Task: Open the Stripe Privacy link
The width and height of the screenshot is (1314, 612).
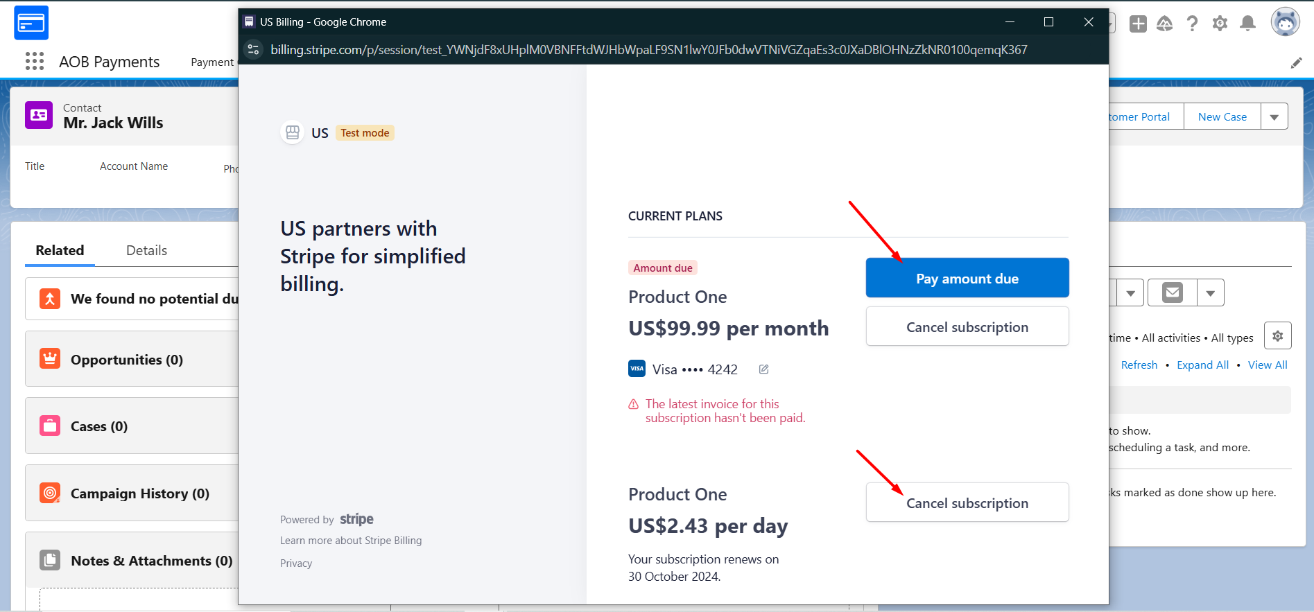Action: coord(296,563)
